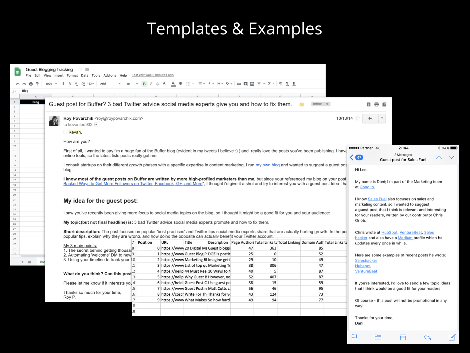Screen dimensions: 470x353
Task: Tap the previous message up arrow
Action: tap(439, 157)
